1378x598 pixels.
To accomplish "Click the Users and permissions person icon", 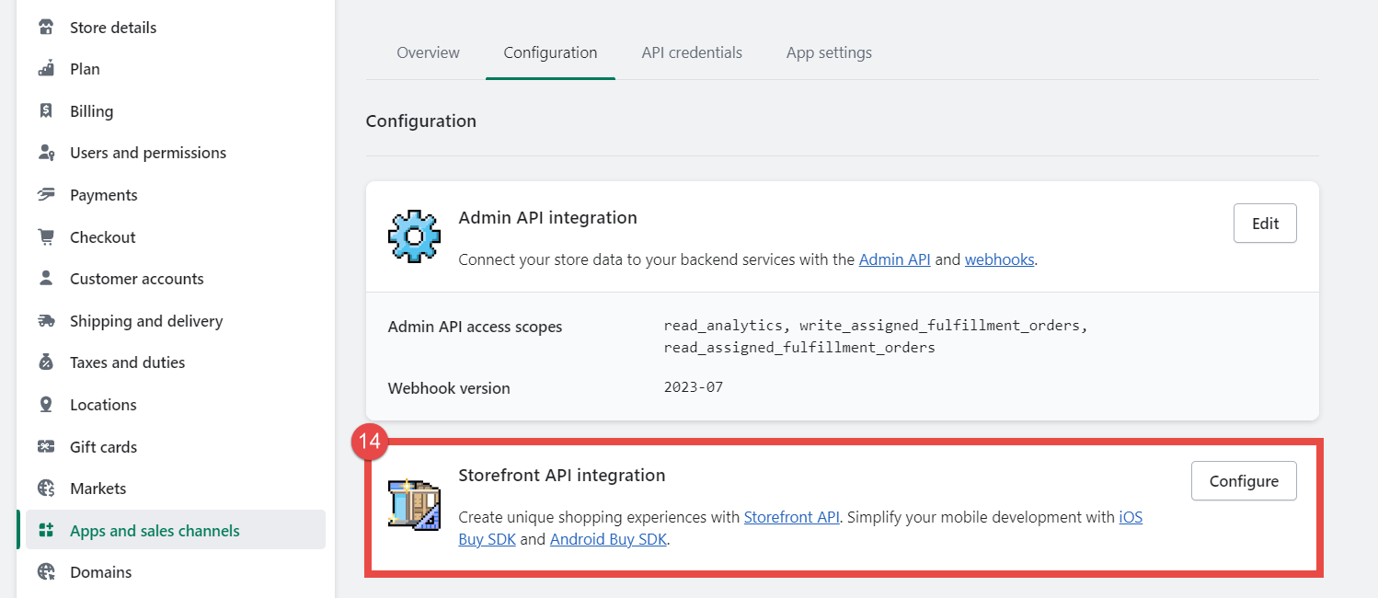I will pos(46,153).
